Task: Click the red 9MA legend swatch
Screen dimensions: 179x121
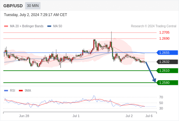Action: click(x=21, y=91)
